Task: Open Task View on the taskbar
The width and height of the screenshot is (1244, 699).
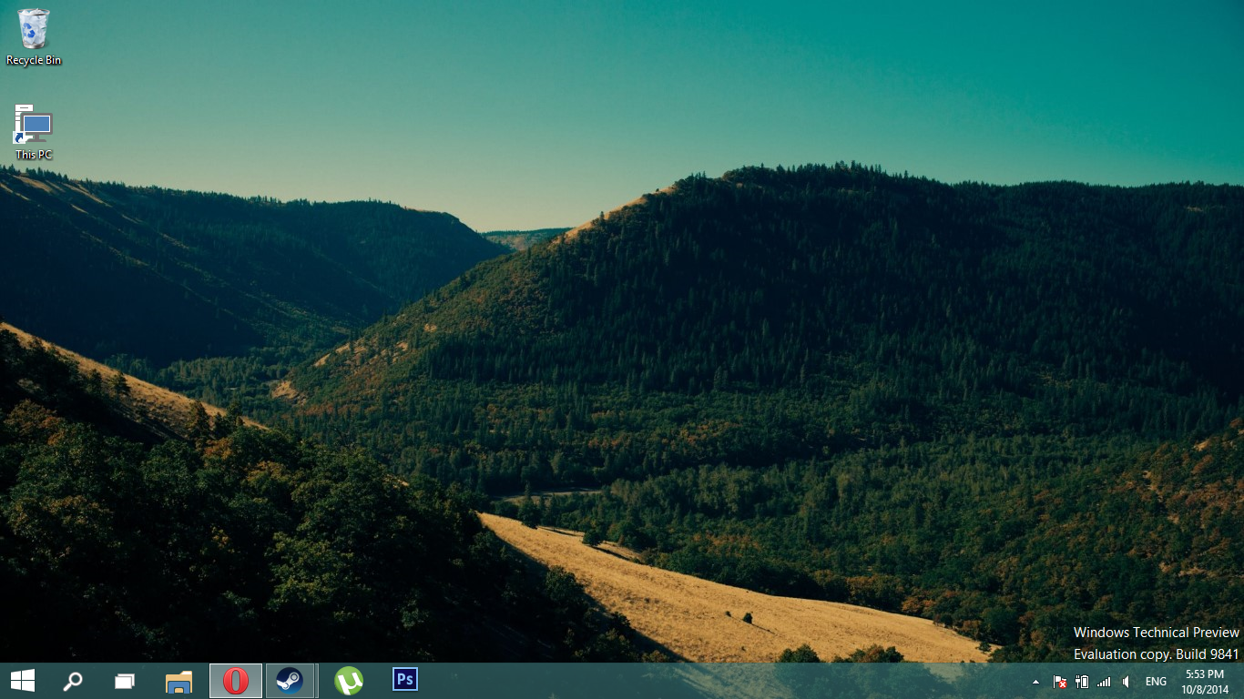Action: [125, 681]
